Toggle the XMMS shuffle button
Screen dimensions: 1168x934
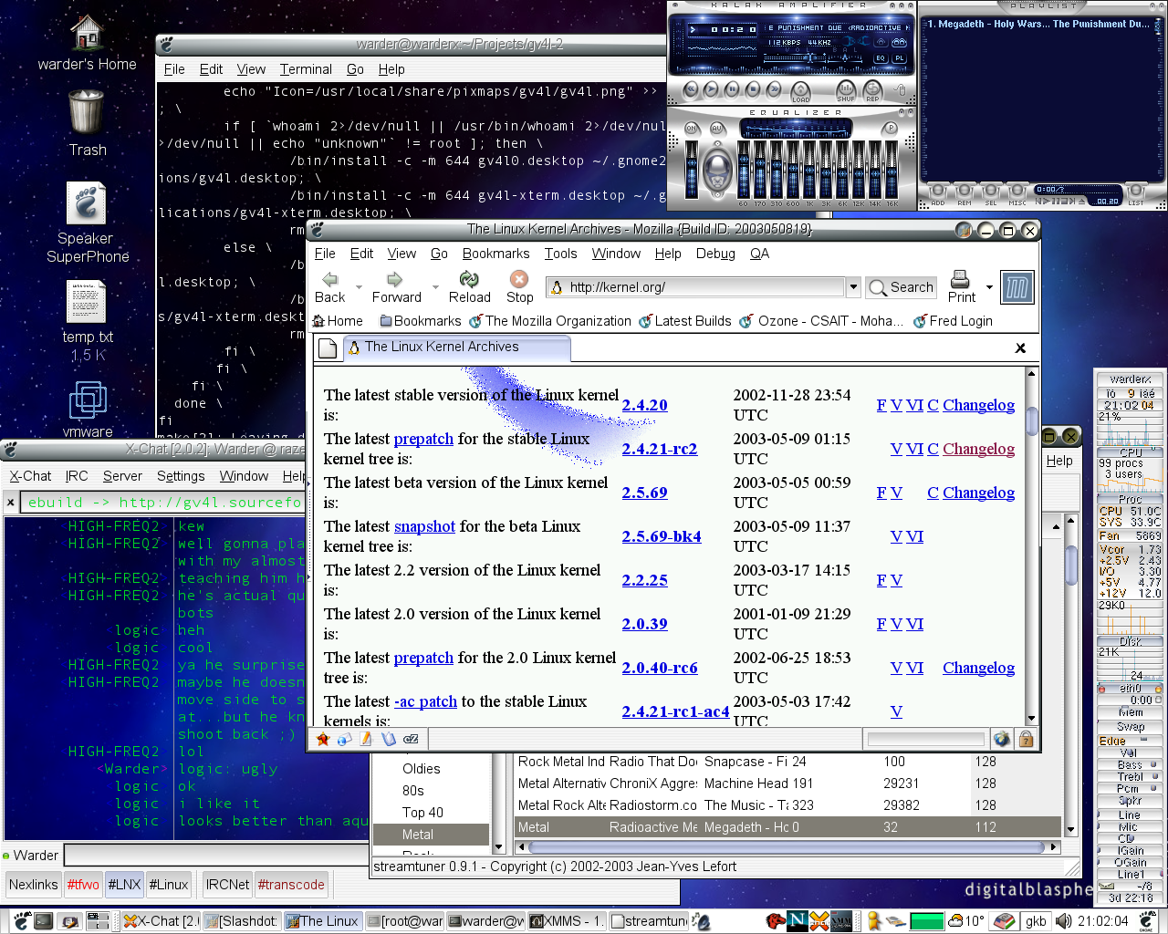point(846,90)
